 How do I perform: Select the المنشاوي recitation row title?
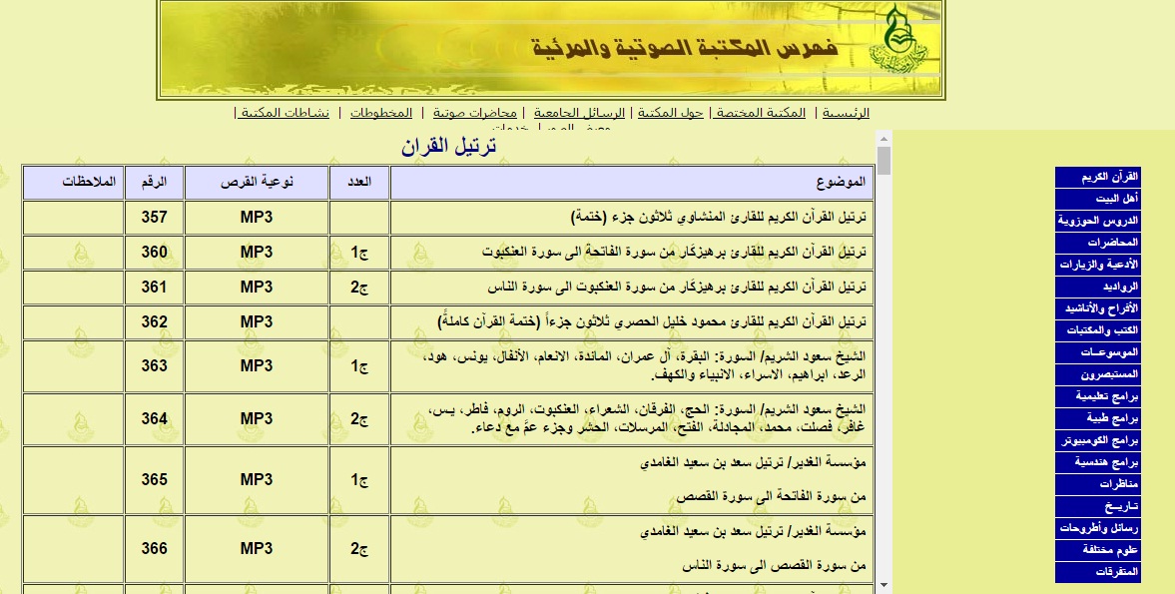pos(718,218)
